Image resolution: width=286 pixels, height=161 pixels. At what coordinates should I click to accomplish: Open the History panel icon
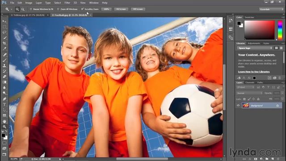[x=231, y=21]
